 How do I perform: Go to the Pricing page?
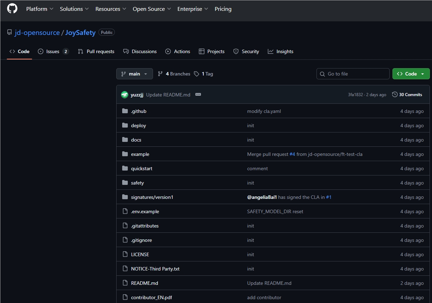tap(223, 9)
